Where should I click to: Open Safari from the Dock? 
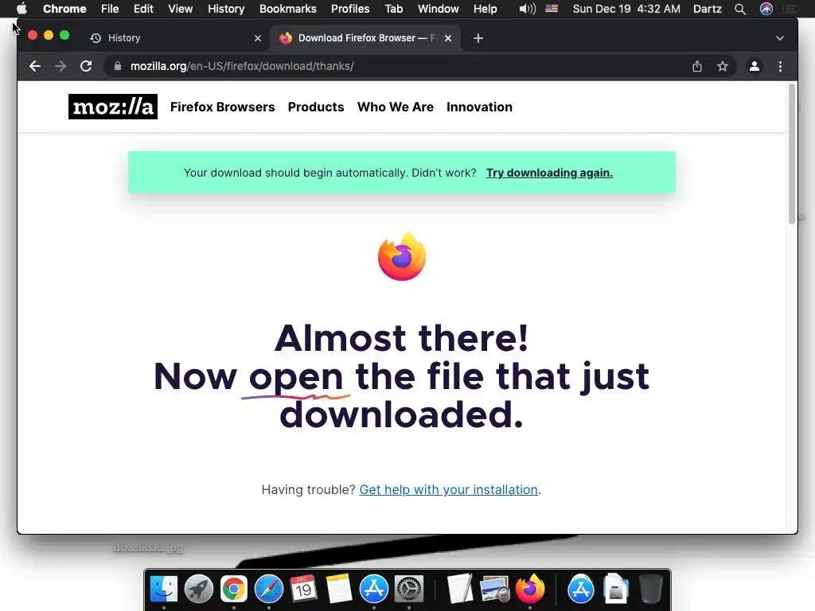coord(269,590)
